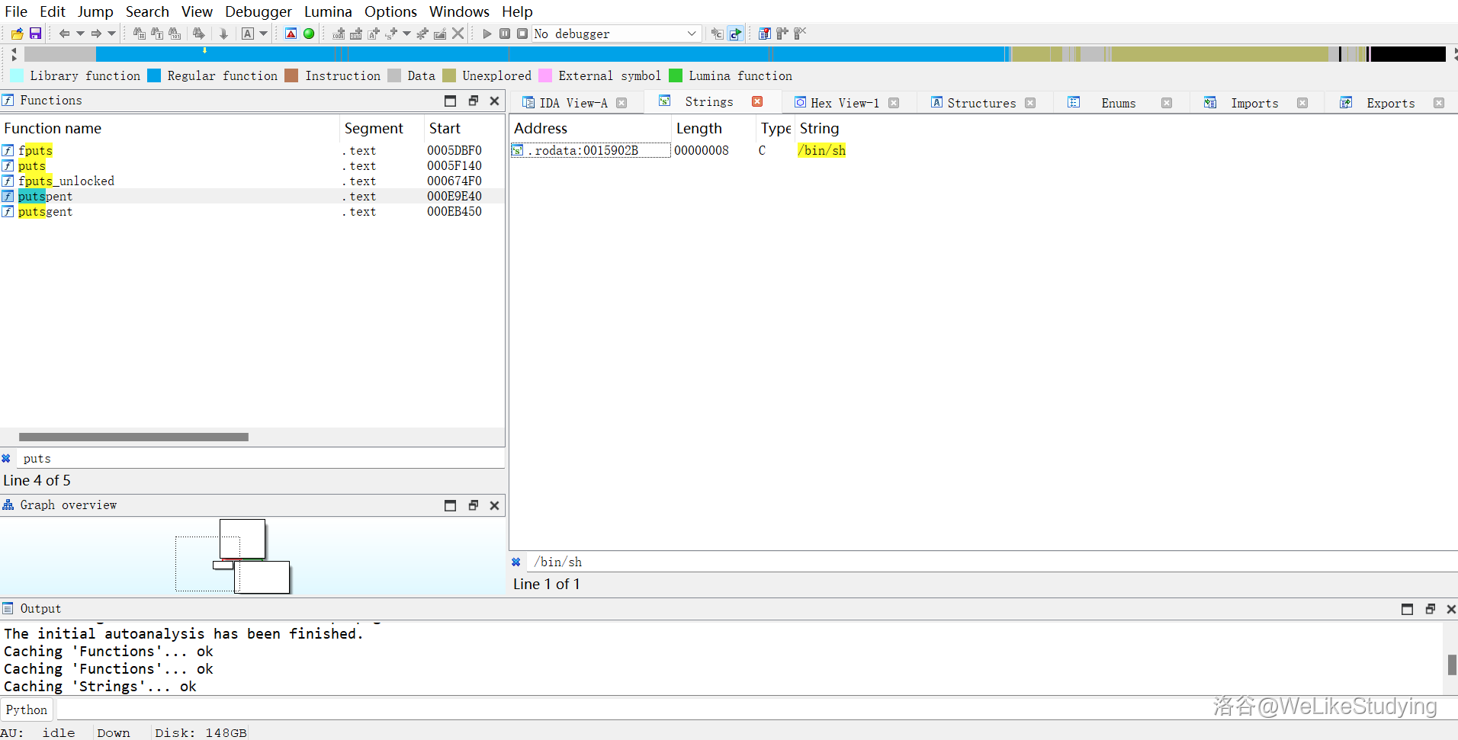This screenshot has height=740, width=1458.
Task: Click the green circle toolbar icon
Action: (309, 34)
